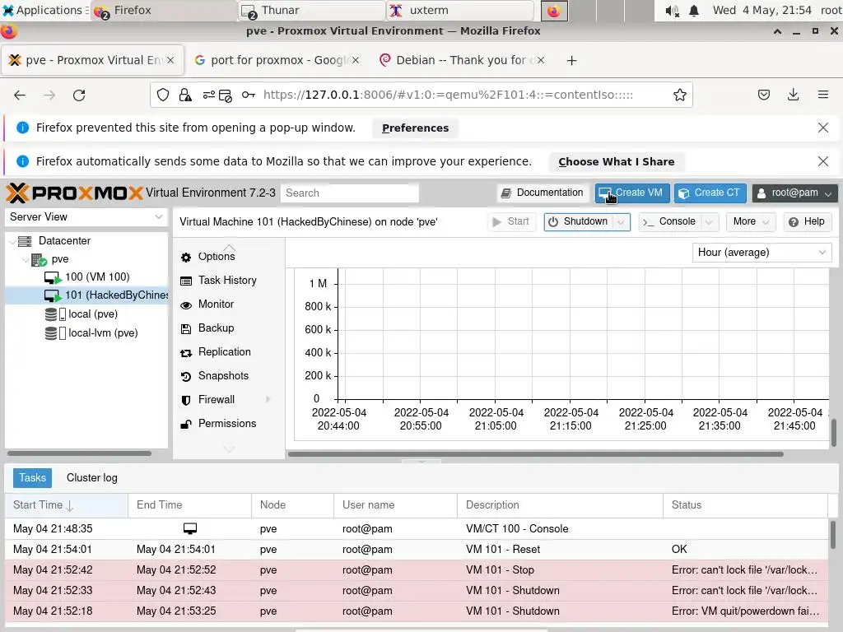Select local (pve) storage in tree
This screenshot has width=843, height=632.
[86, 314]
